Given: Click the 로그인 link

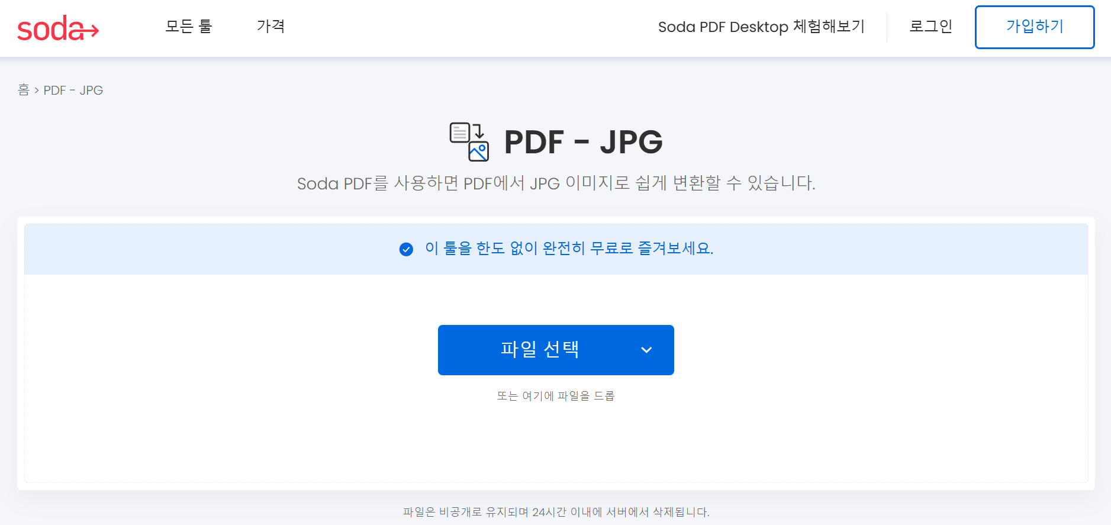Looking at the screenshot, I should click(x=930, y=27).
